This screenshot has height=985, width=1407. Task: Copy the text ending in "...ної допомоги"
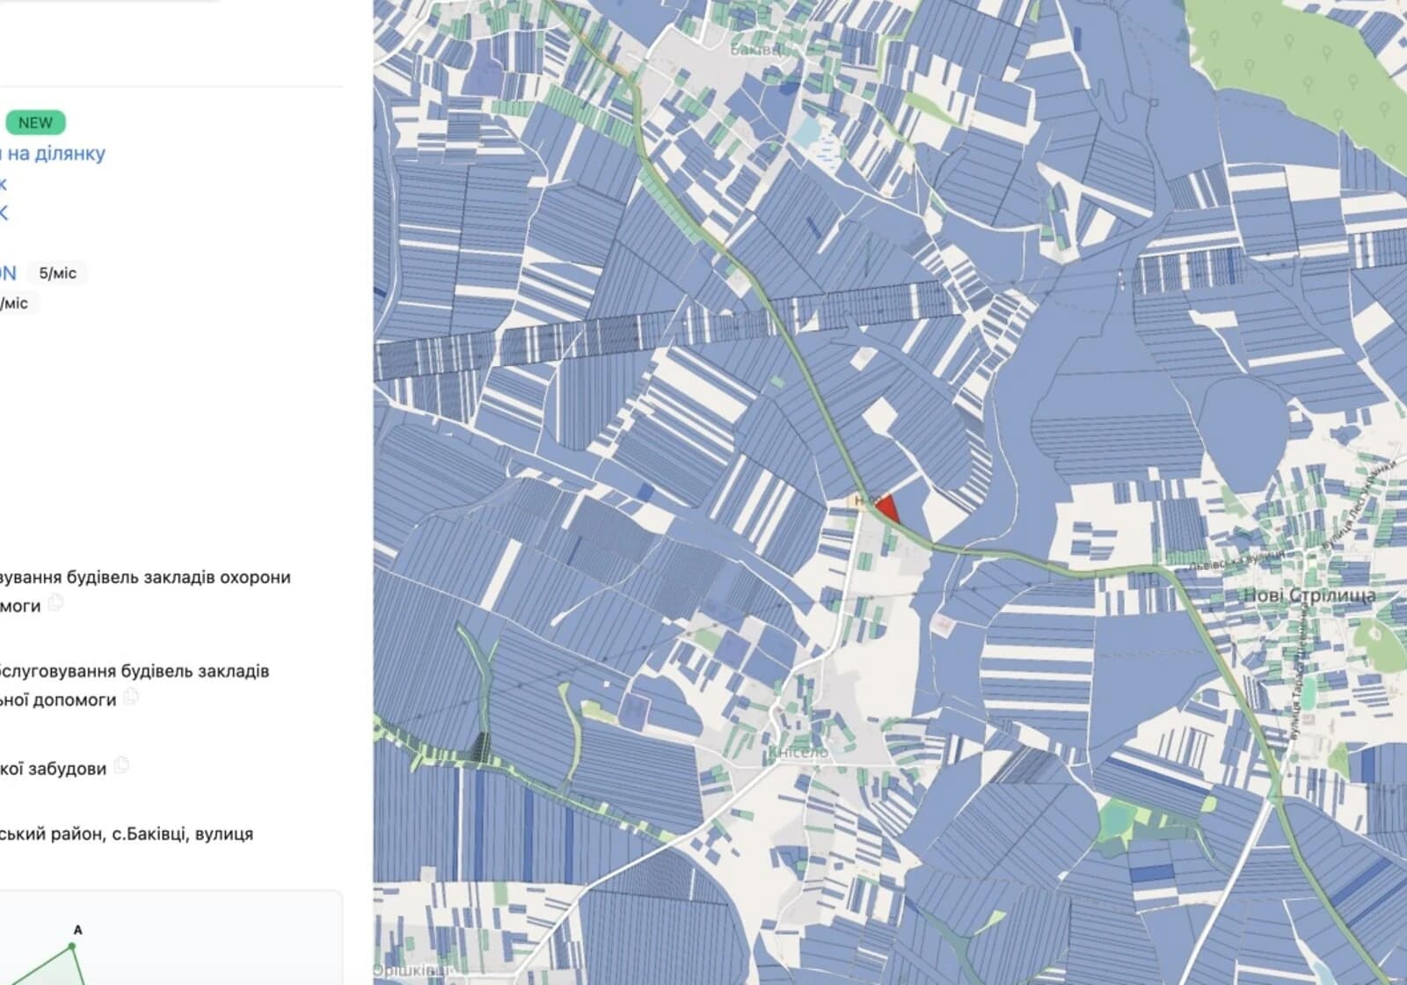point(131,697)
